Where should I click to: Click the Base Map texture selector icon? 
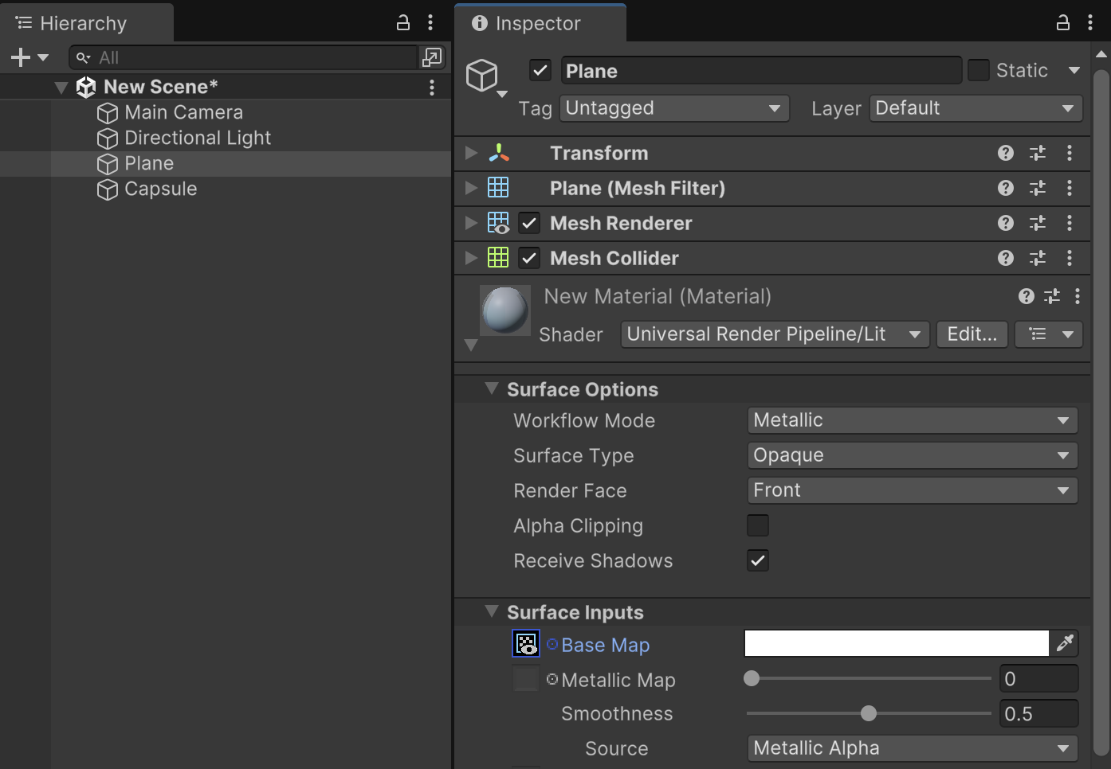tap(525, 643)
